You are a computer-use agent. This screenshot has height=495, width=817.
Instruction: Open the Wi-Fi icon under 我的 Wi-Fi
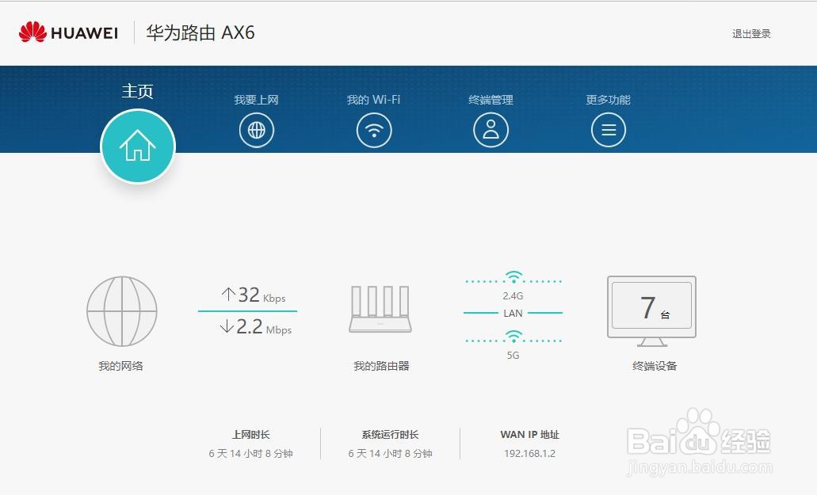(x=373, y=130)
